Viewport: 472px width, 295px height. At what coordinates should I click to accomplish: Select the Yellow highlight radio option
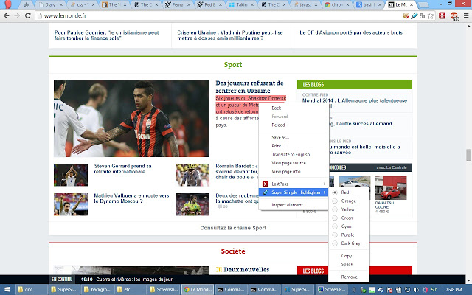pos(335,209)
